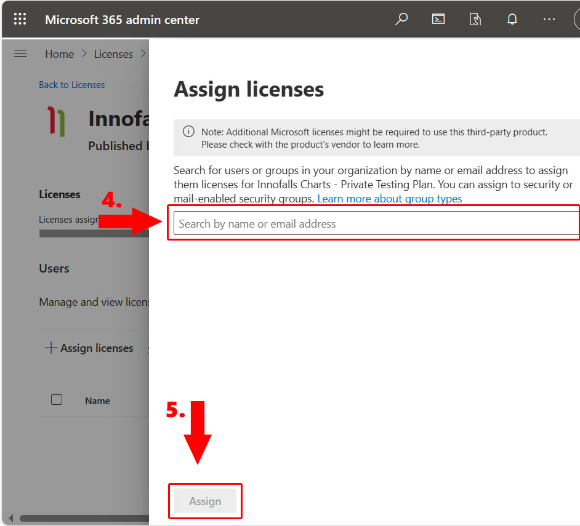Click the info icon in the note

pos(188,132)
